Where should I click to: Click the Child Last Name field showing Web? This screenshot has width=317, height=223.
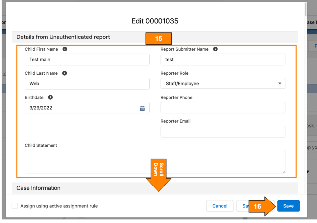click(x=87, y=83)
